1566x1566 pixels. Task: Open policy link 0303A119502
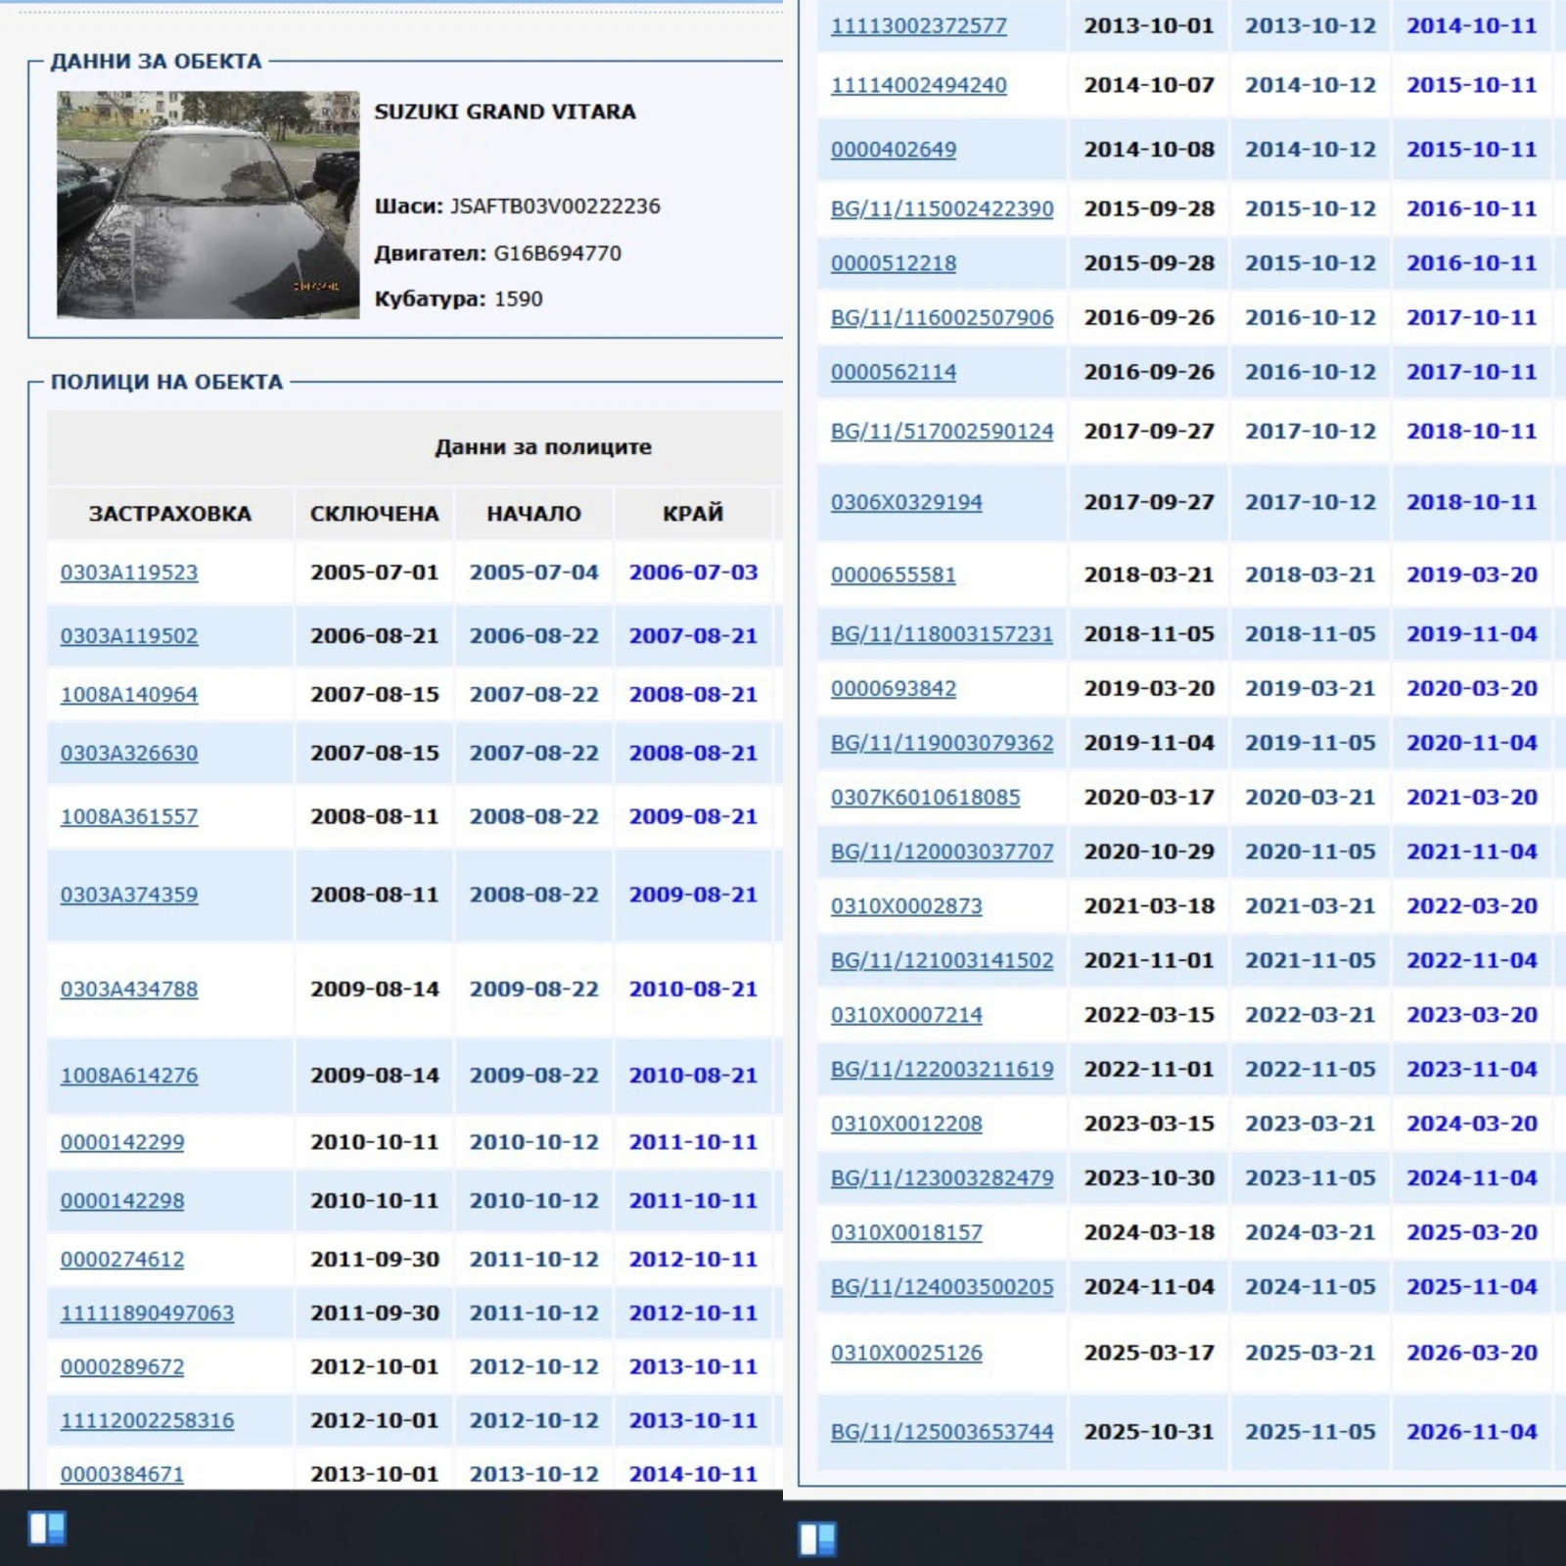[x=129, y=636]
